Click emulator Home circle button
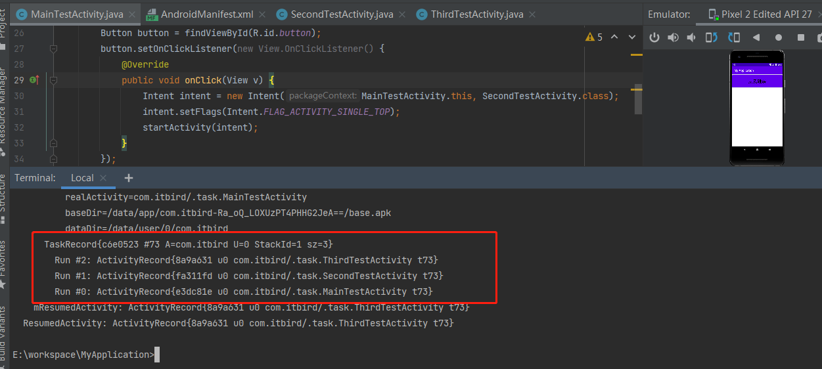822x369 pixels. (x=779, y=37)
